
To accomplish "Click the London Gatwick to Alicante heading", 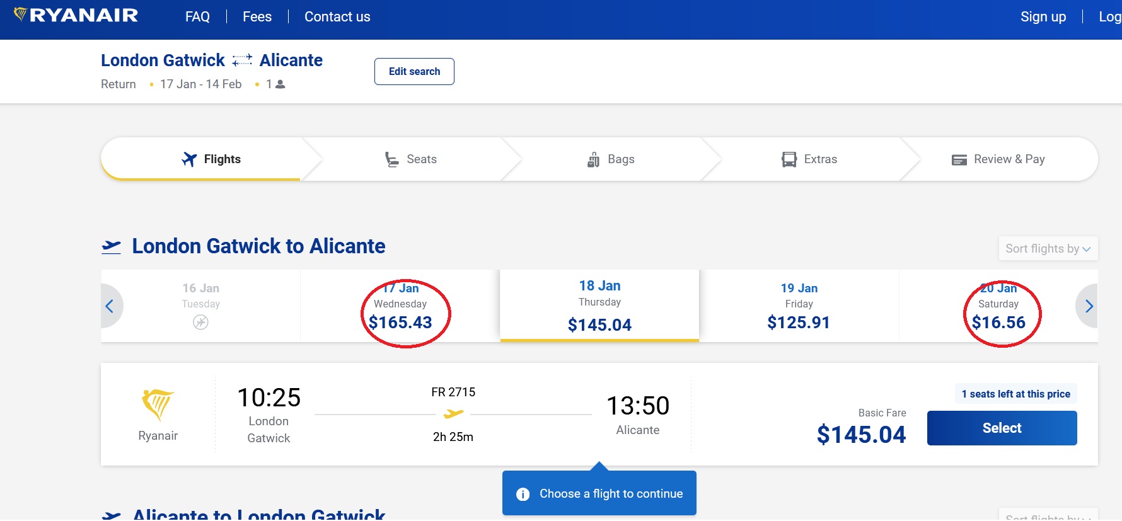I will [258, 246].
